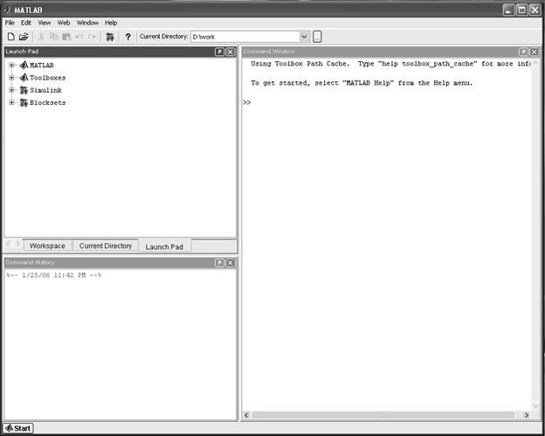Open the View menu
This screenshot has height=436, width=545.
[x=45, y=23]
